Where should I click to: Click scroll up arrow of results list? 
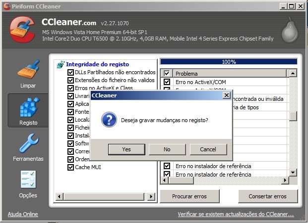(293, 73)
